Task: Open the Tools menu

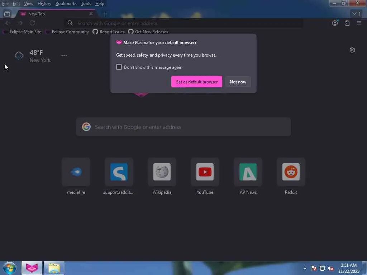Action: [86, 4]
